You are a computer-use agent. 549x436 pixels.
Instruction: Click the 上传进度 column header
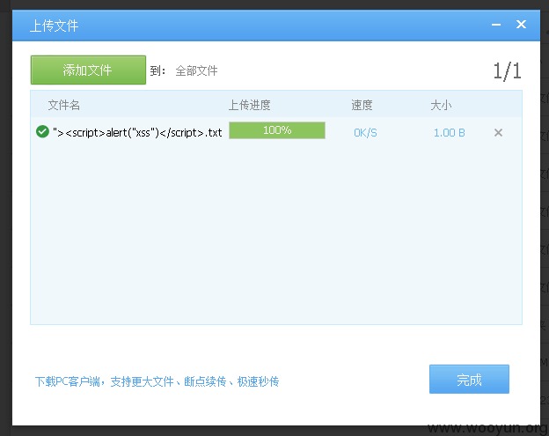250,105
